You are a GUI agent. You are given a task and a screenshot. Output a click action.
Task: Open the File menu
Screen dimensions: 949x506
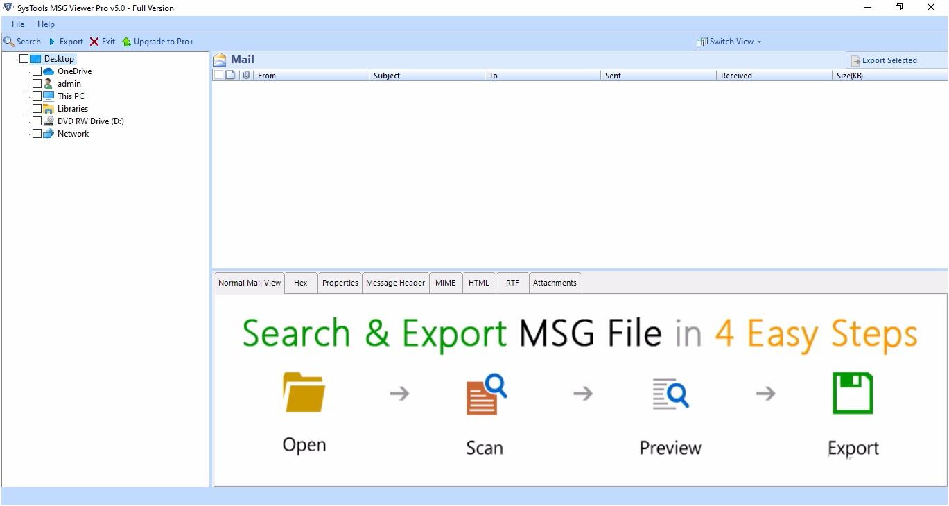[x=18, y=24]
